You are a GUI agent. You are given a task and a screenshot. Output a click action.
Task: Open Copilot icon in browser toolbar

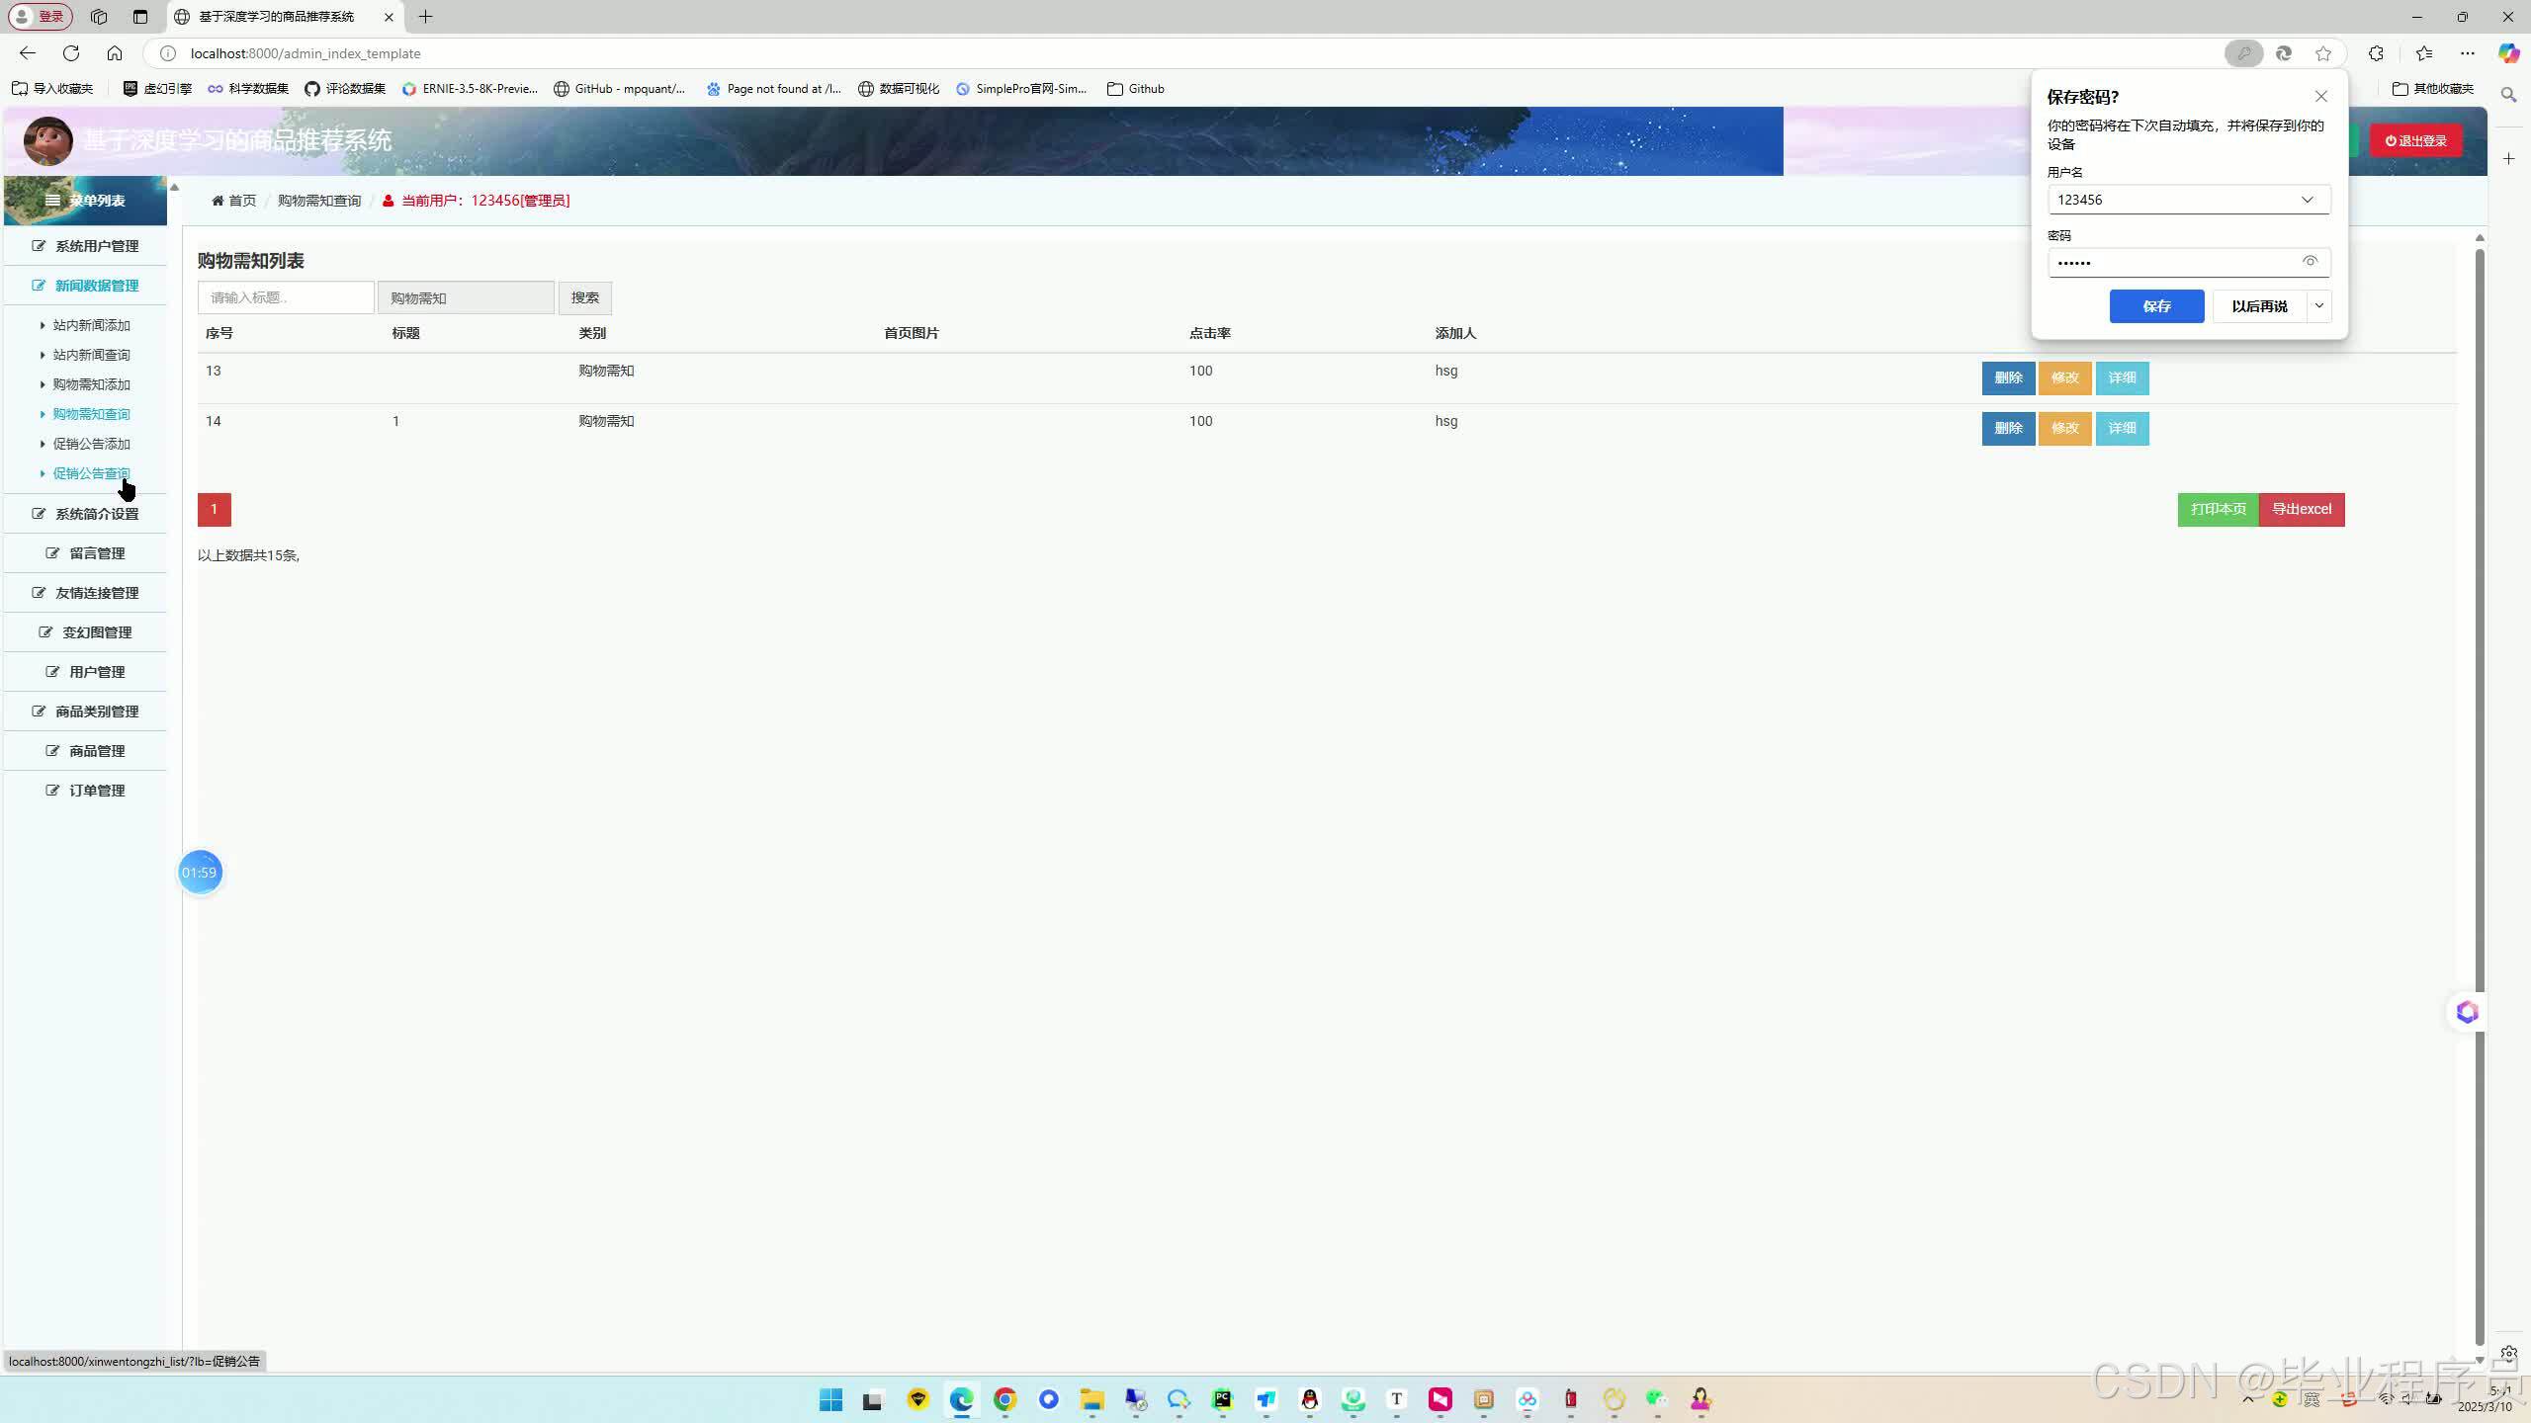[x=2508, y=53]
